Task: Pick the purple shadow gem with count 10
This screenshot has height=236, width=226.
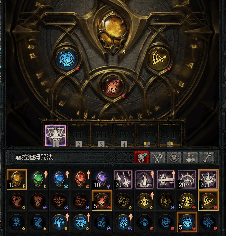Action: click(x=102, y=180)
